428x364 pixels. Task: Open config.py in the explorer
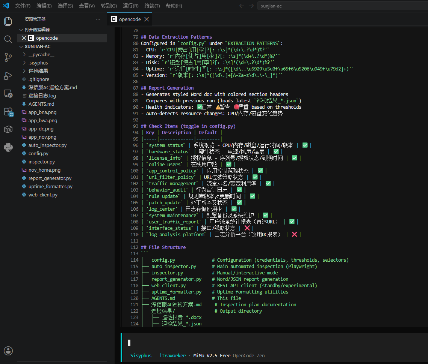click(38, 154)
